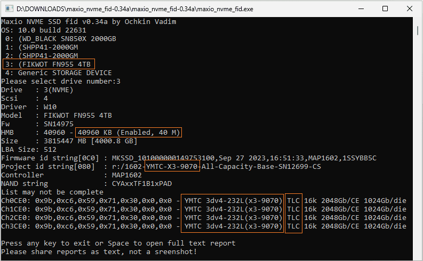Click '40960 KB (Enabled, 40 M)' HMB value

(x=129, y=133)
